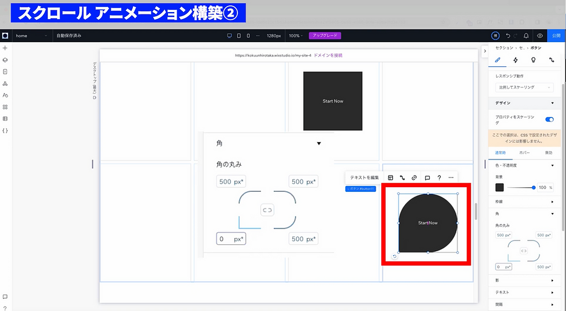Viewport: 566px width, 311px height.
Task: Reset rotation icon below selected button
Action: (x=394, y=256)
